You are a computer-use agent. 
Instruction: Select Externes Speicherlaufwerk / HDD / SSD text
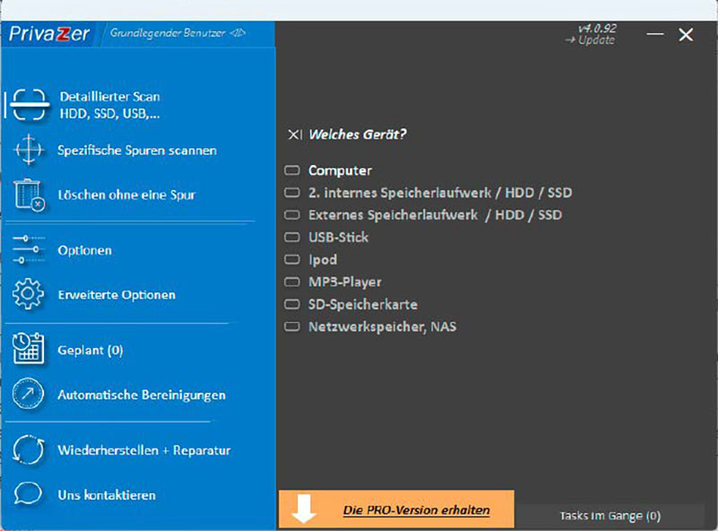click(x=435, y=215)
